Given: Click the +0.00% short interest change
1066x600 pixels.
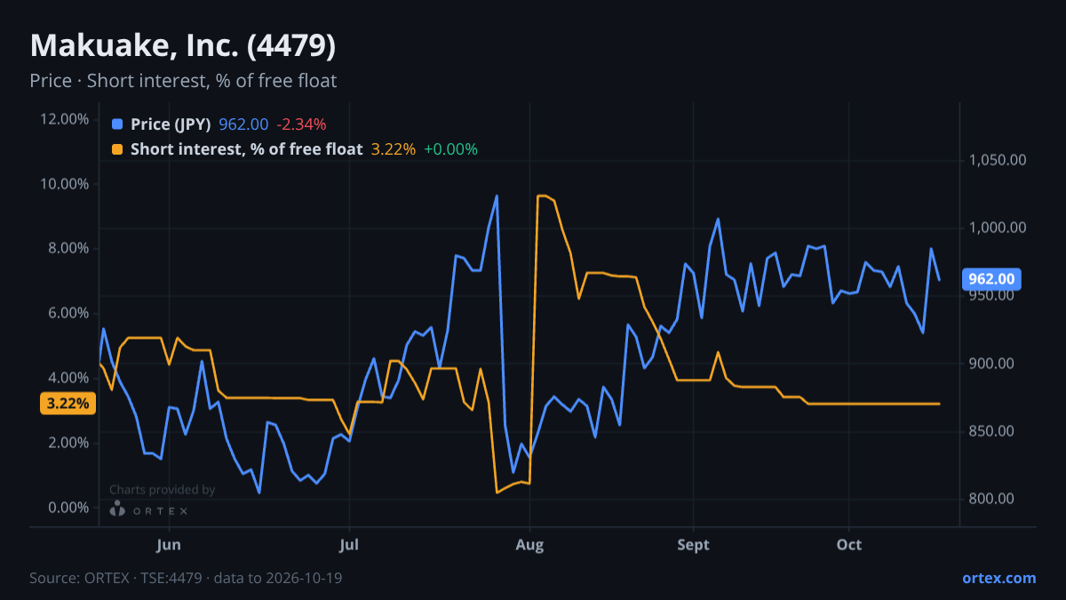Looking at the screenshot, I should tap(450, 149).
